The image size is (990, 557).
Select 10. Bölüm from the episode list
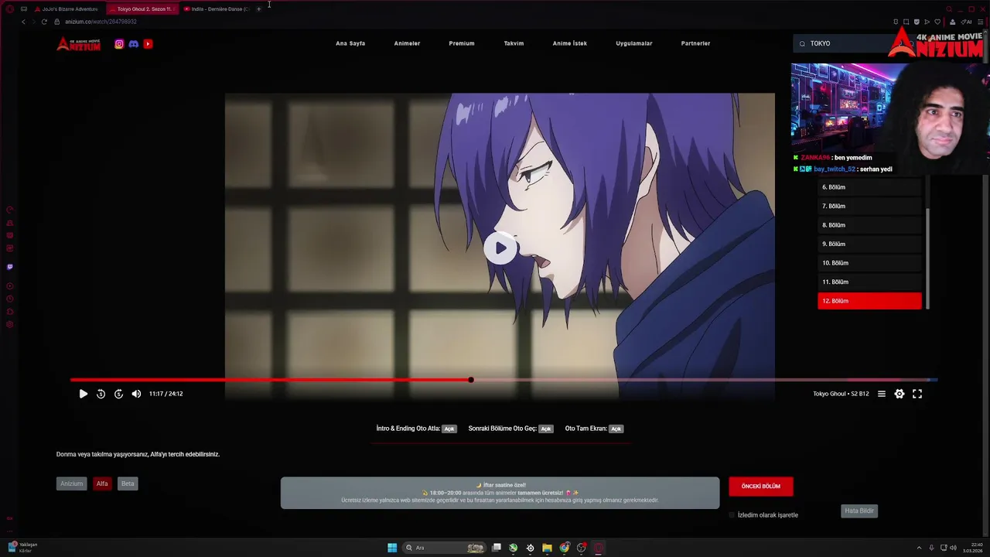point(869,263)
